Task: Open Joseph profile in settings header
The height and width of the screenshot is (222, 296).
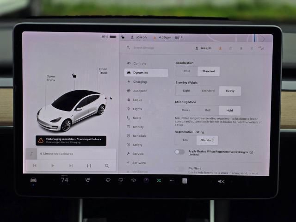Action: [203, 48]
